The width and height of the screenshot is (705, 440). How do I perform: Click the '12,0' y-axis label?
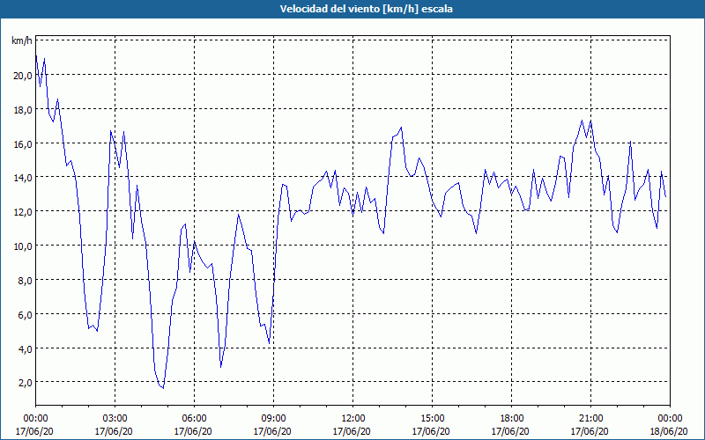pyautogui.click(x=23, y=212)
